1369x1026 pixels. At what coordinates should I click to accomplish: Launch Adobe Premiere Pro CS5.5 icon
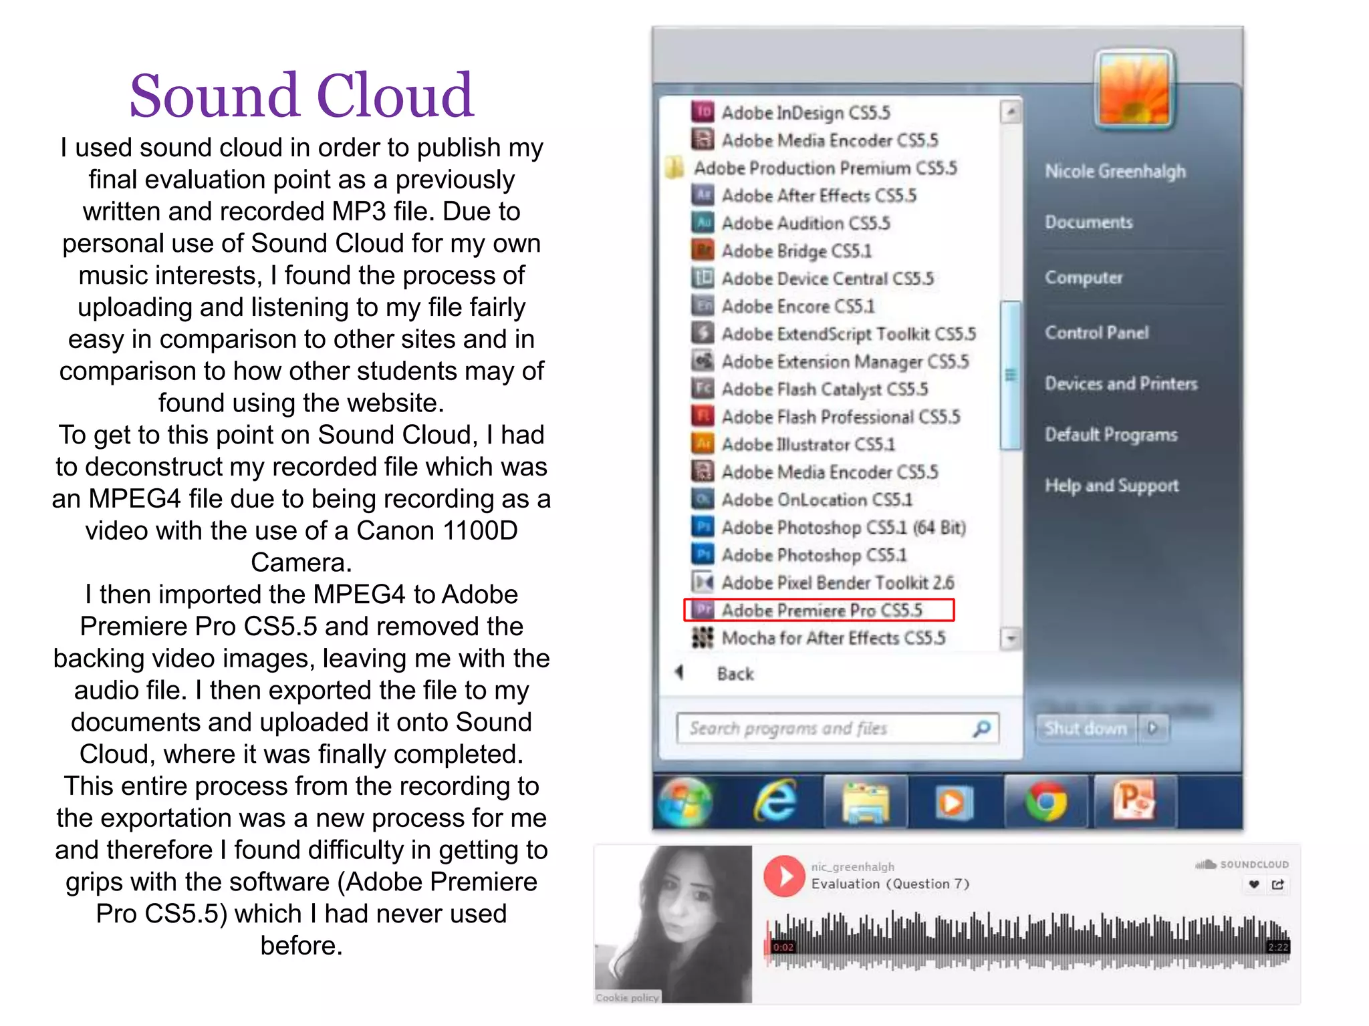click(x=703, y=610)
